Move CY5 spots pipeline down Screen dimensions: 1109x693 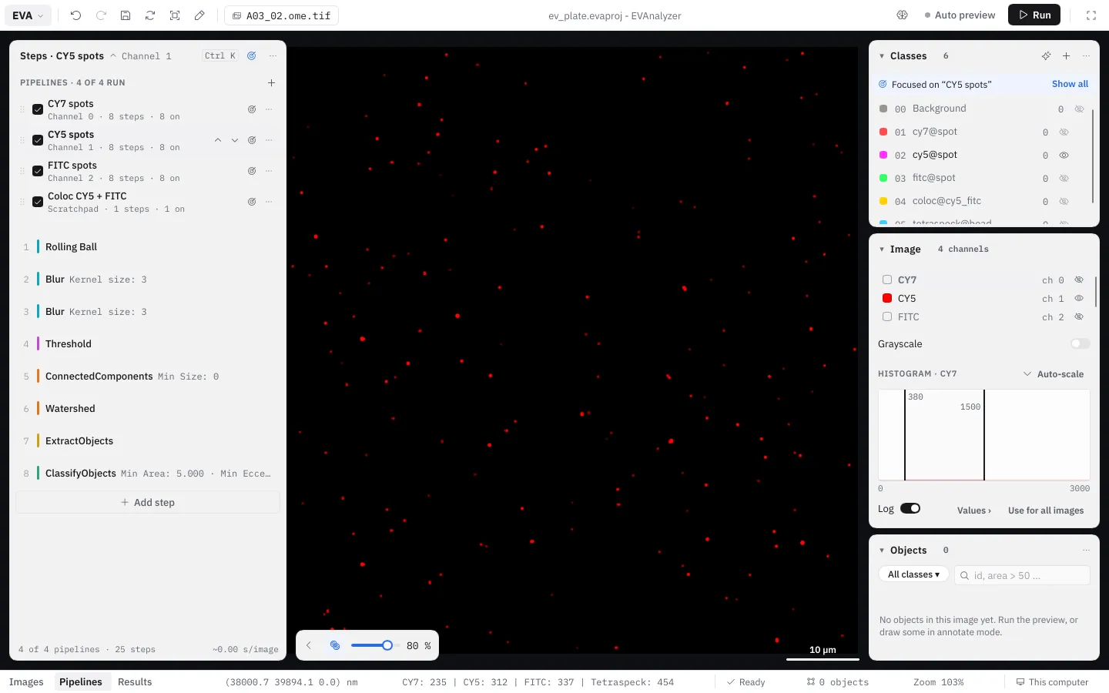point(235,140)
